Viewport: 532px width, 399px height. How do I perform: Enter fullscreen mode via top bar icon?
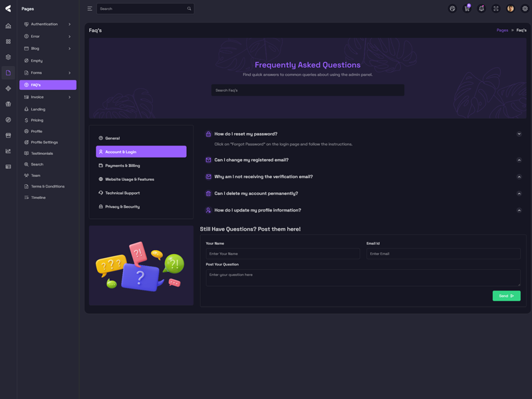tap(496, 9)
